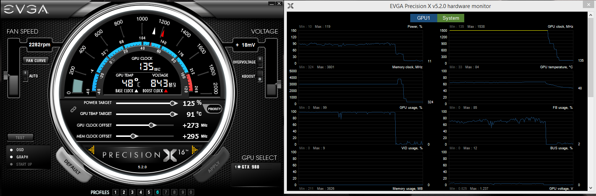Click the GPU TEMP 48°C readout
Viewport: 596px width, 196px height.
[x=131, y=83]
